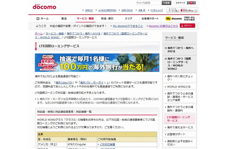Open LTE対応機種 link in AT&T row
The width and height of the screenshot is (228, 149).
[x=107, y=145]
